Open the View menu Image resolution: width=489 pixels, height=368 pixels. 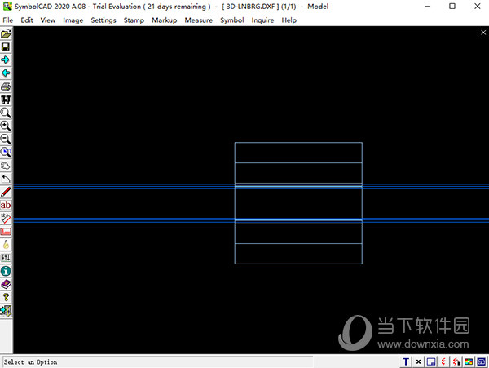coord(48,20)
